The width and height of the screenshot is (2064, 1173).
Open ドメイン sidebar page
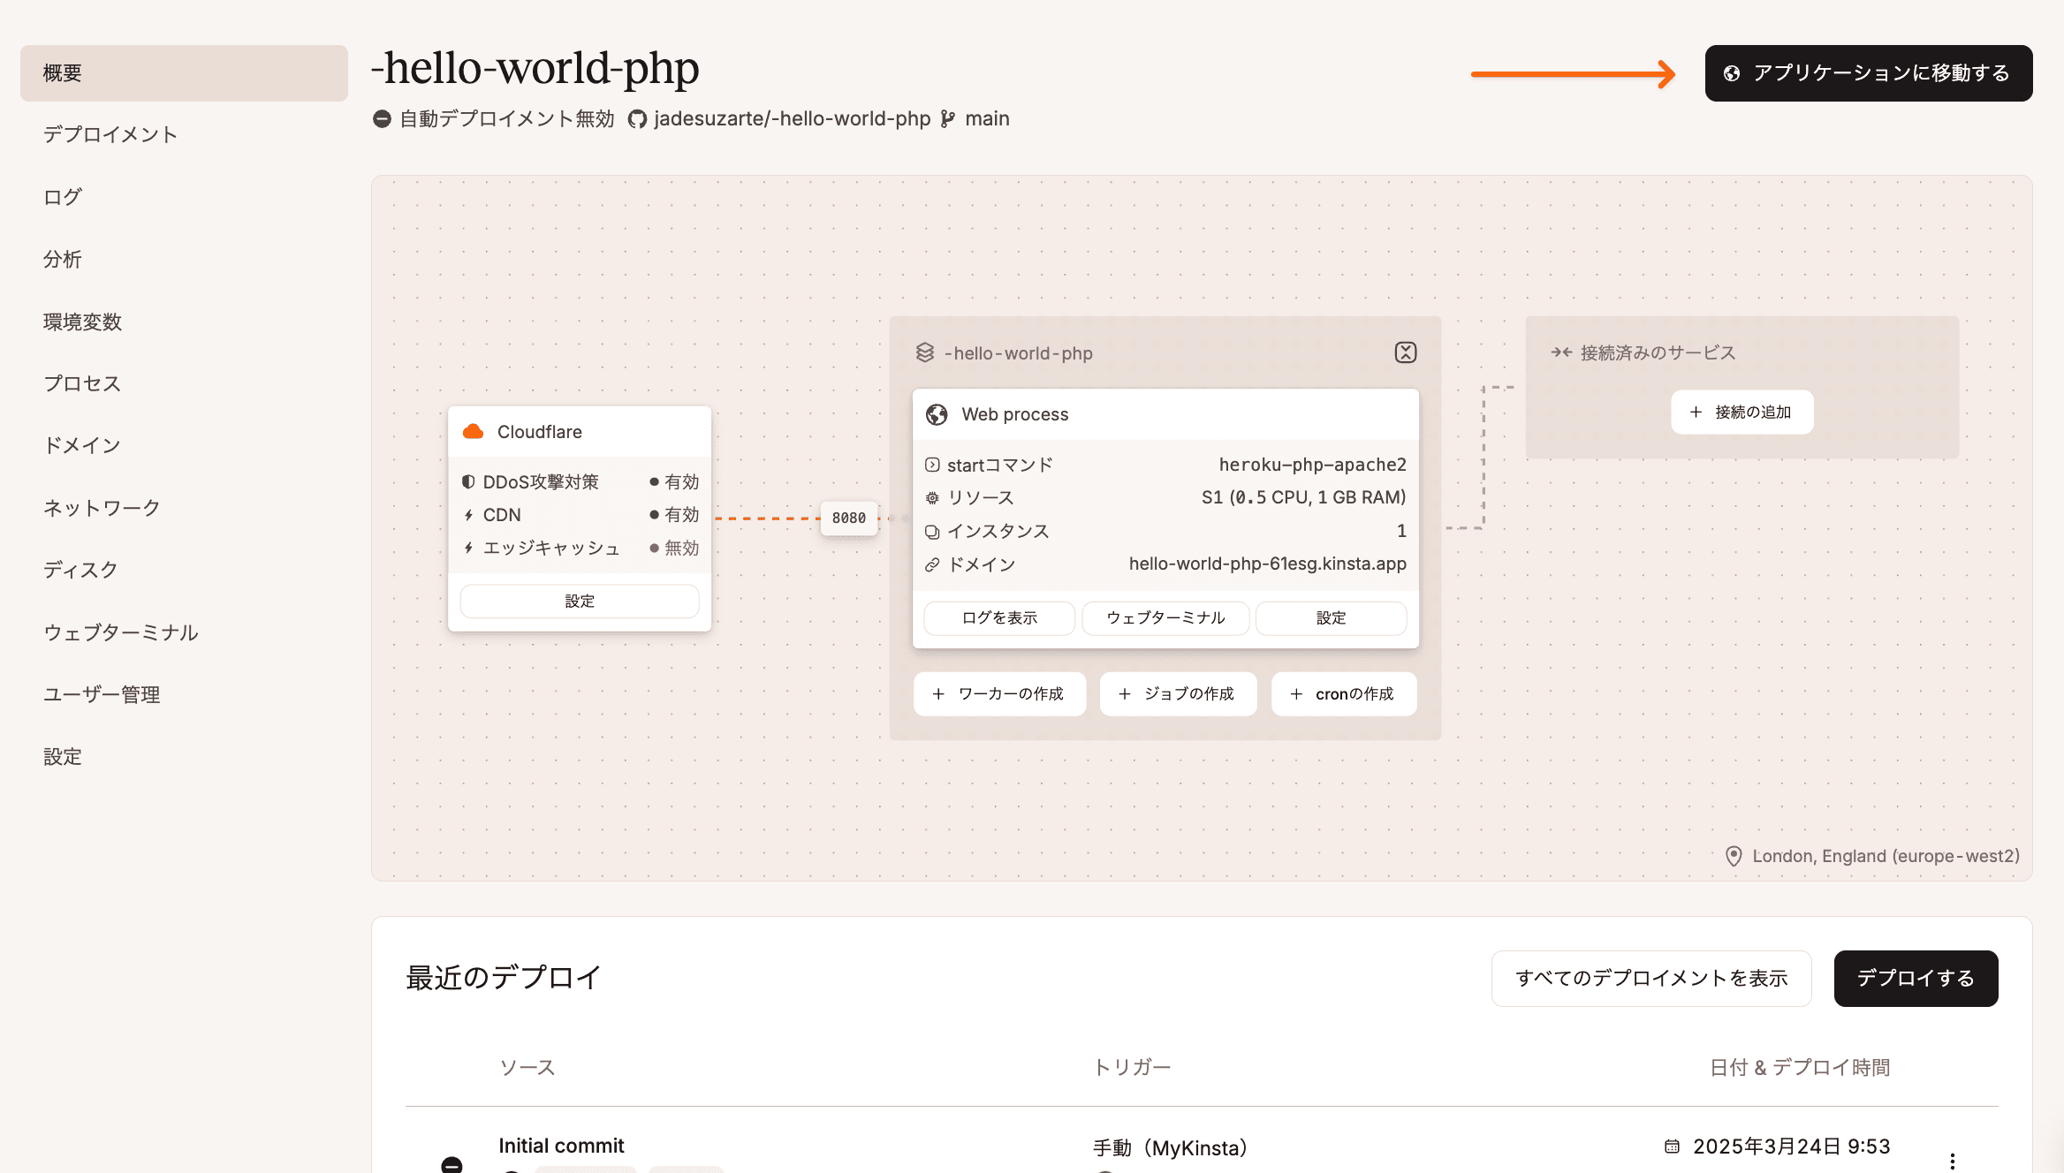82,445
